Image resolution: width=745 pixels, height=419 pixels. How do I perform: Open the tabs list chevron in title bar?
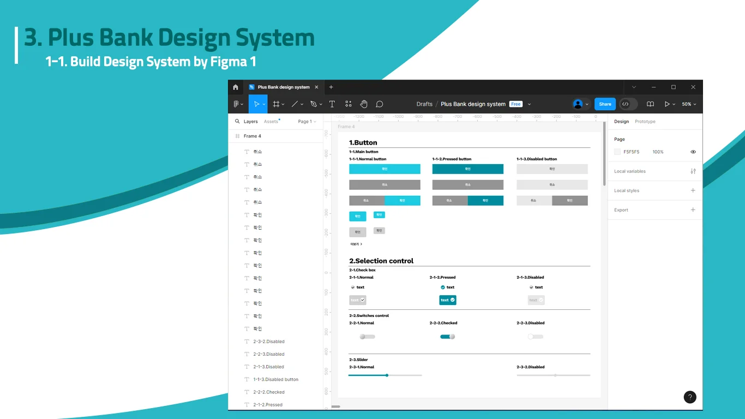click(x=634, y=87)
